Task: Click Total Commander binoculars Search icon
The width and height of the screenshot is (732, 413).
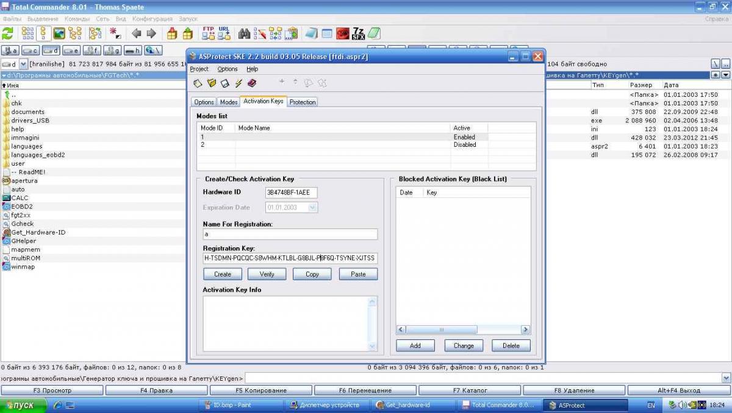Action: pyautogui.click(x=245, y=33)
